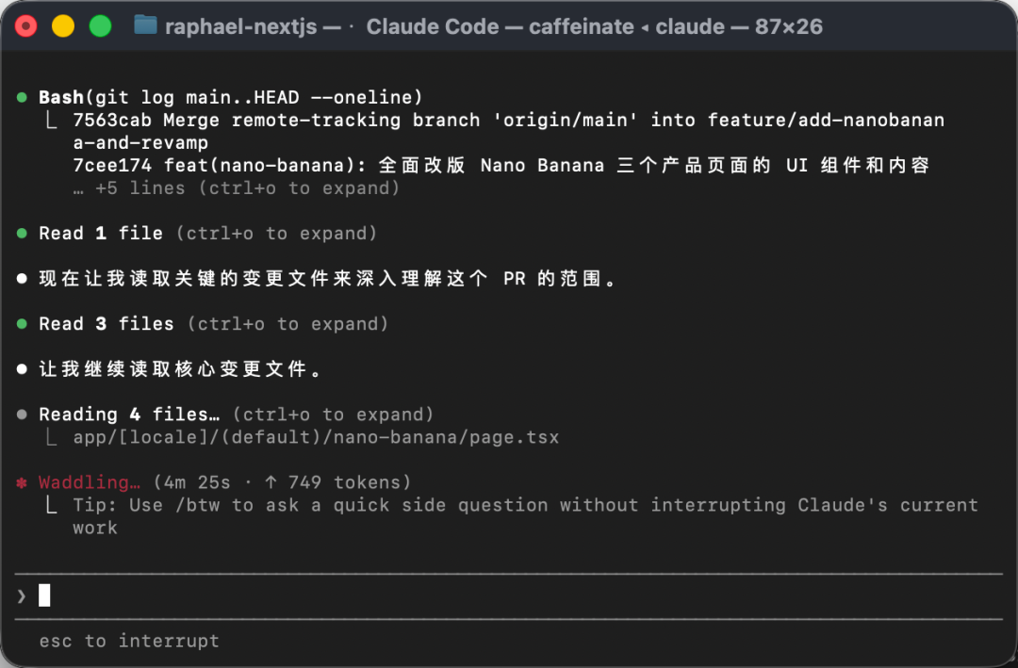The image size is (1018, 668).
Task: Click the gray dot beside Reading 4 files
Action: [x=22, y=415]
